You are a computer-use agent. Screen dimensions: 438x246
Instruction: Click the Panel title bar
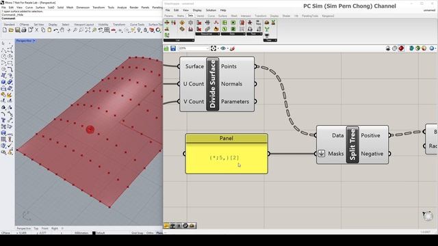pos(227,138)
